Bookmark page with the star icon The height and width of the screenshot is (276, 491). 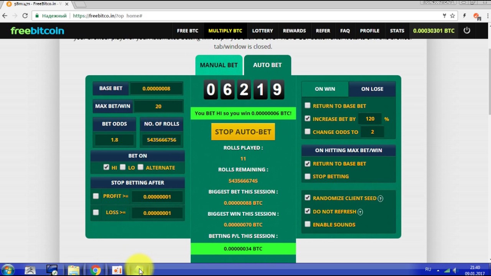coord(453,16)
